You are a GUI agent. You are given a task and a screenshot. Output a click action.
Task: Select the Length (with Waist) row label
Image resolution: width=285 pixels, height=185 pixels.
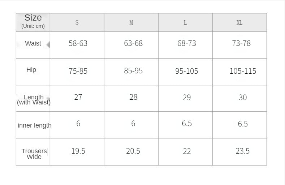coord(34,100)
